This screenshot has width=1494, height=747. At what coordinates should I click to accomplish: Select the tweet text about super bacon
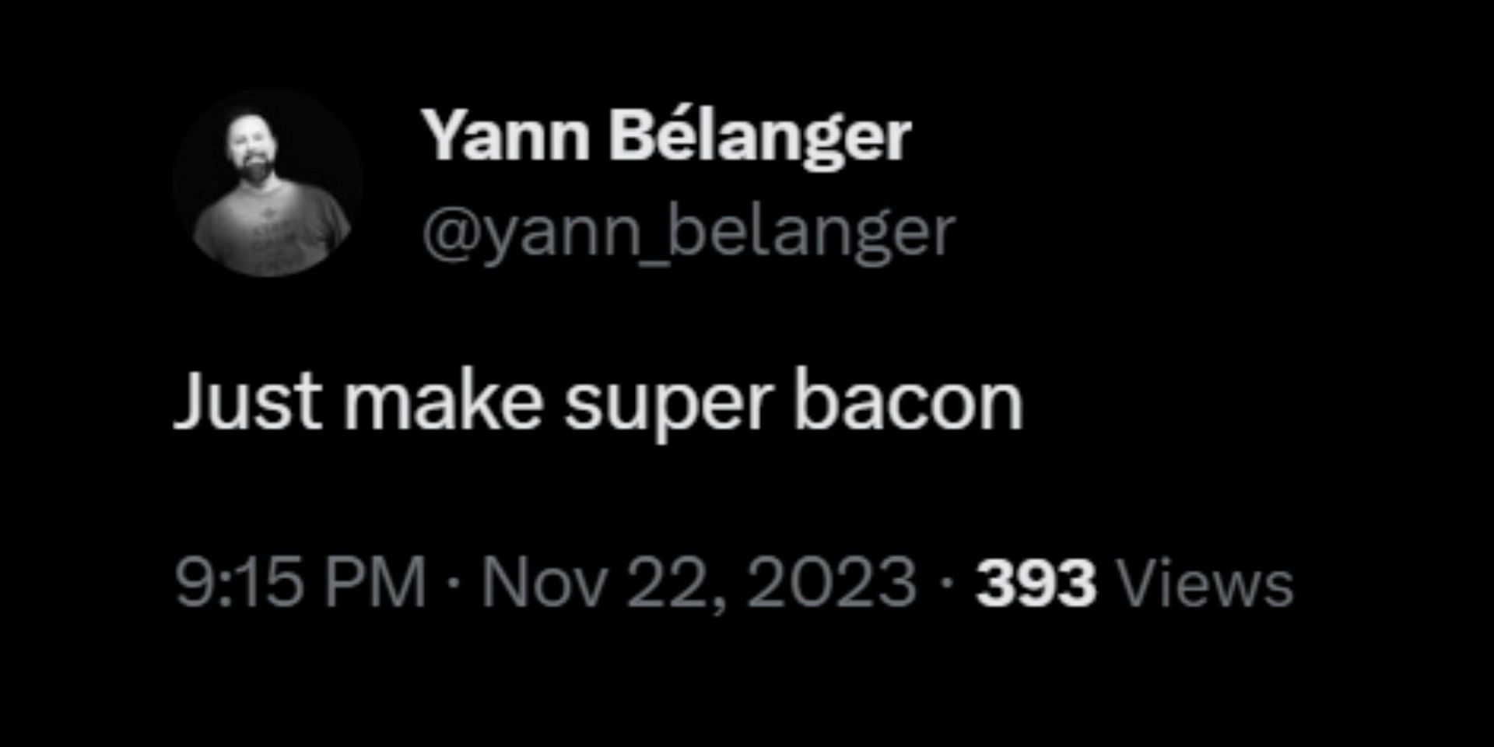[x=598, y=402]
